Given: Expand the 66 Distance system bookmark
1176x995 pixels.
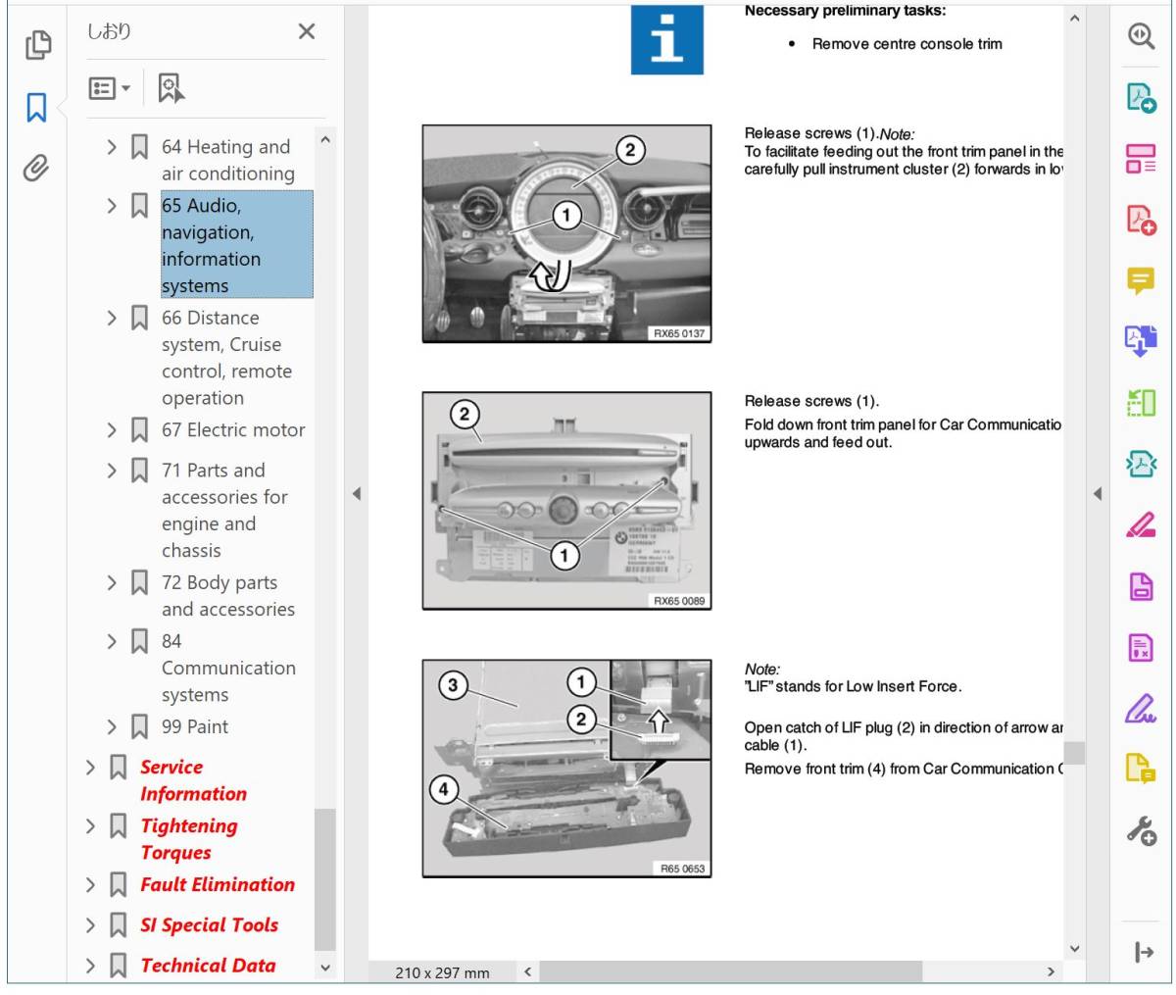Looking at the screenshot, I should (x=112, y=319).
